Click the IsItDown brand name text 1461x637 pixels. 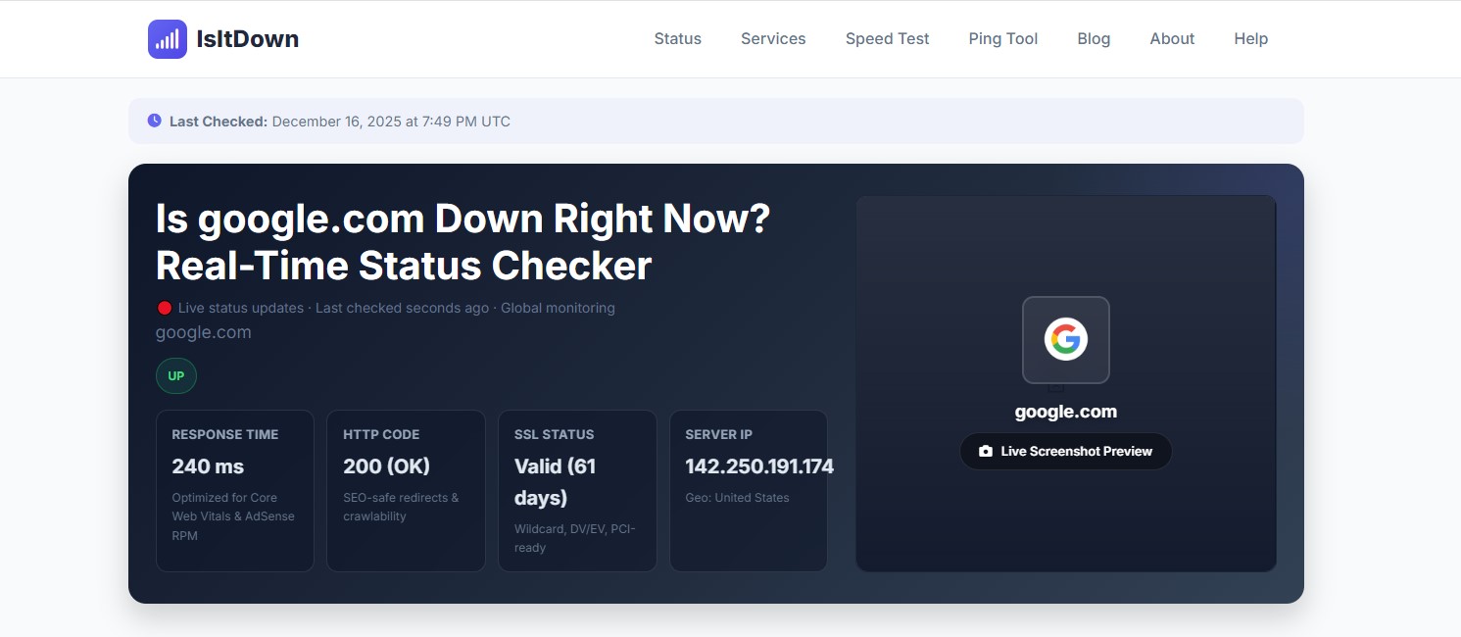click(247, 39)
